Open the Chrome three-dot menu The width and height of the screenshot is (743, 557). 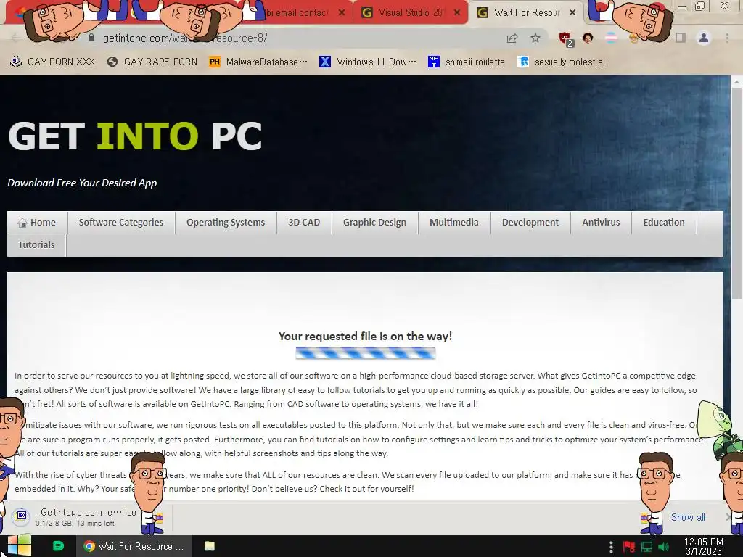(727, 38)
